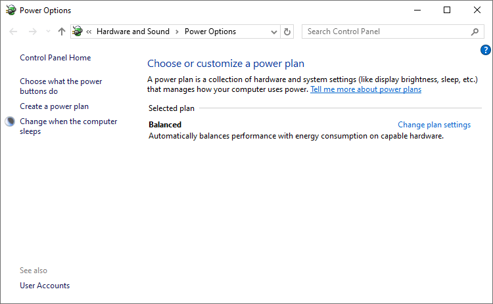Select the Power Options breadcrumb
493x304 pixels.
(210, 32)
